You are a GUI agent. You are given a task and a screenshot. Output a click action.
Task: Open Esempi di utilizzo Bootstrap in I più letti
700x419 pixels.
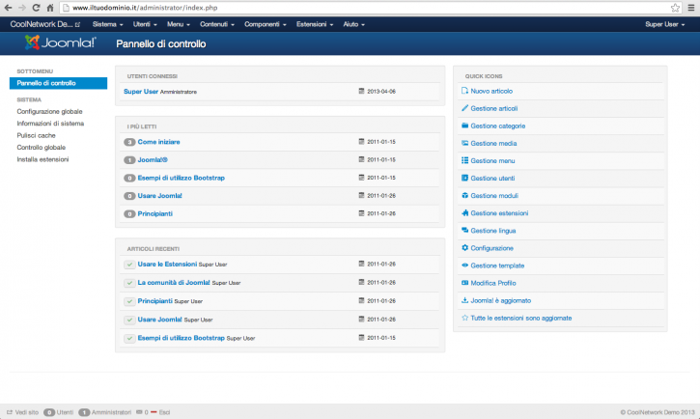click(x=181, y=178)
